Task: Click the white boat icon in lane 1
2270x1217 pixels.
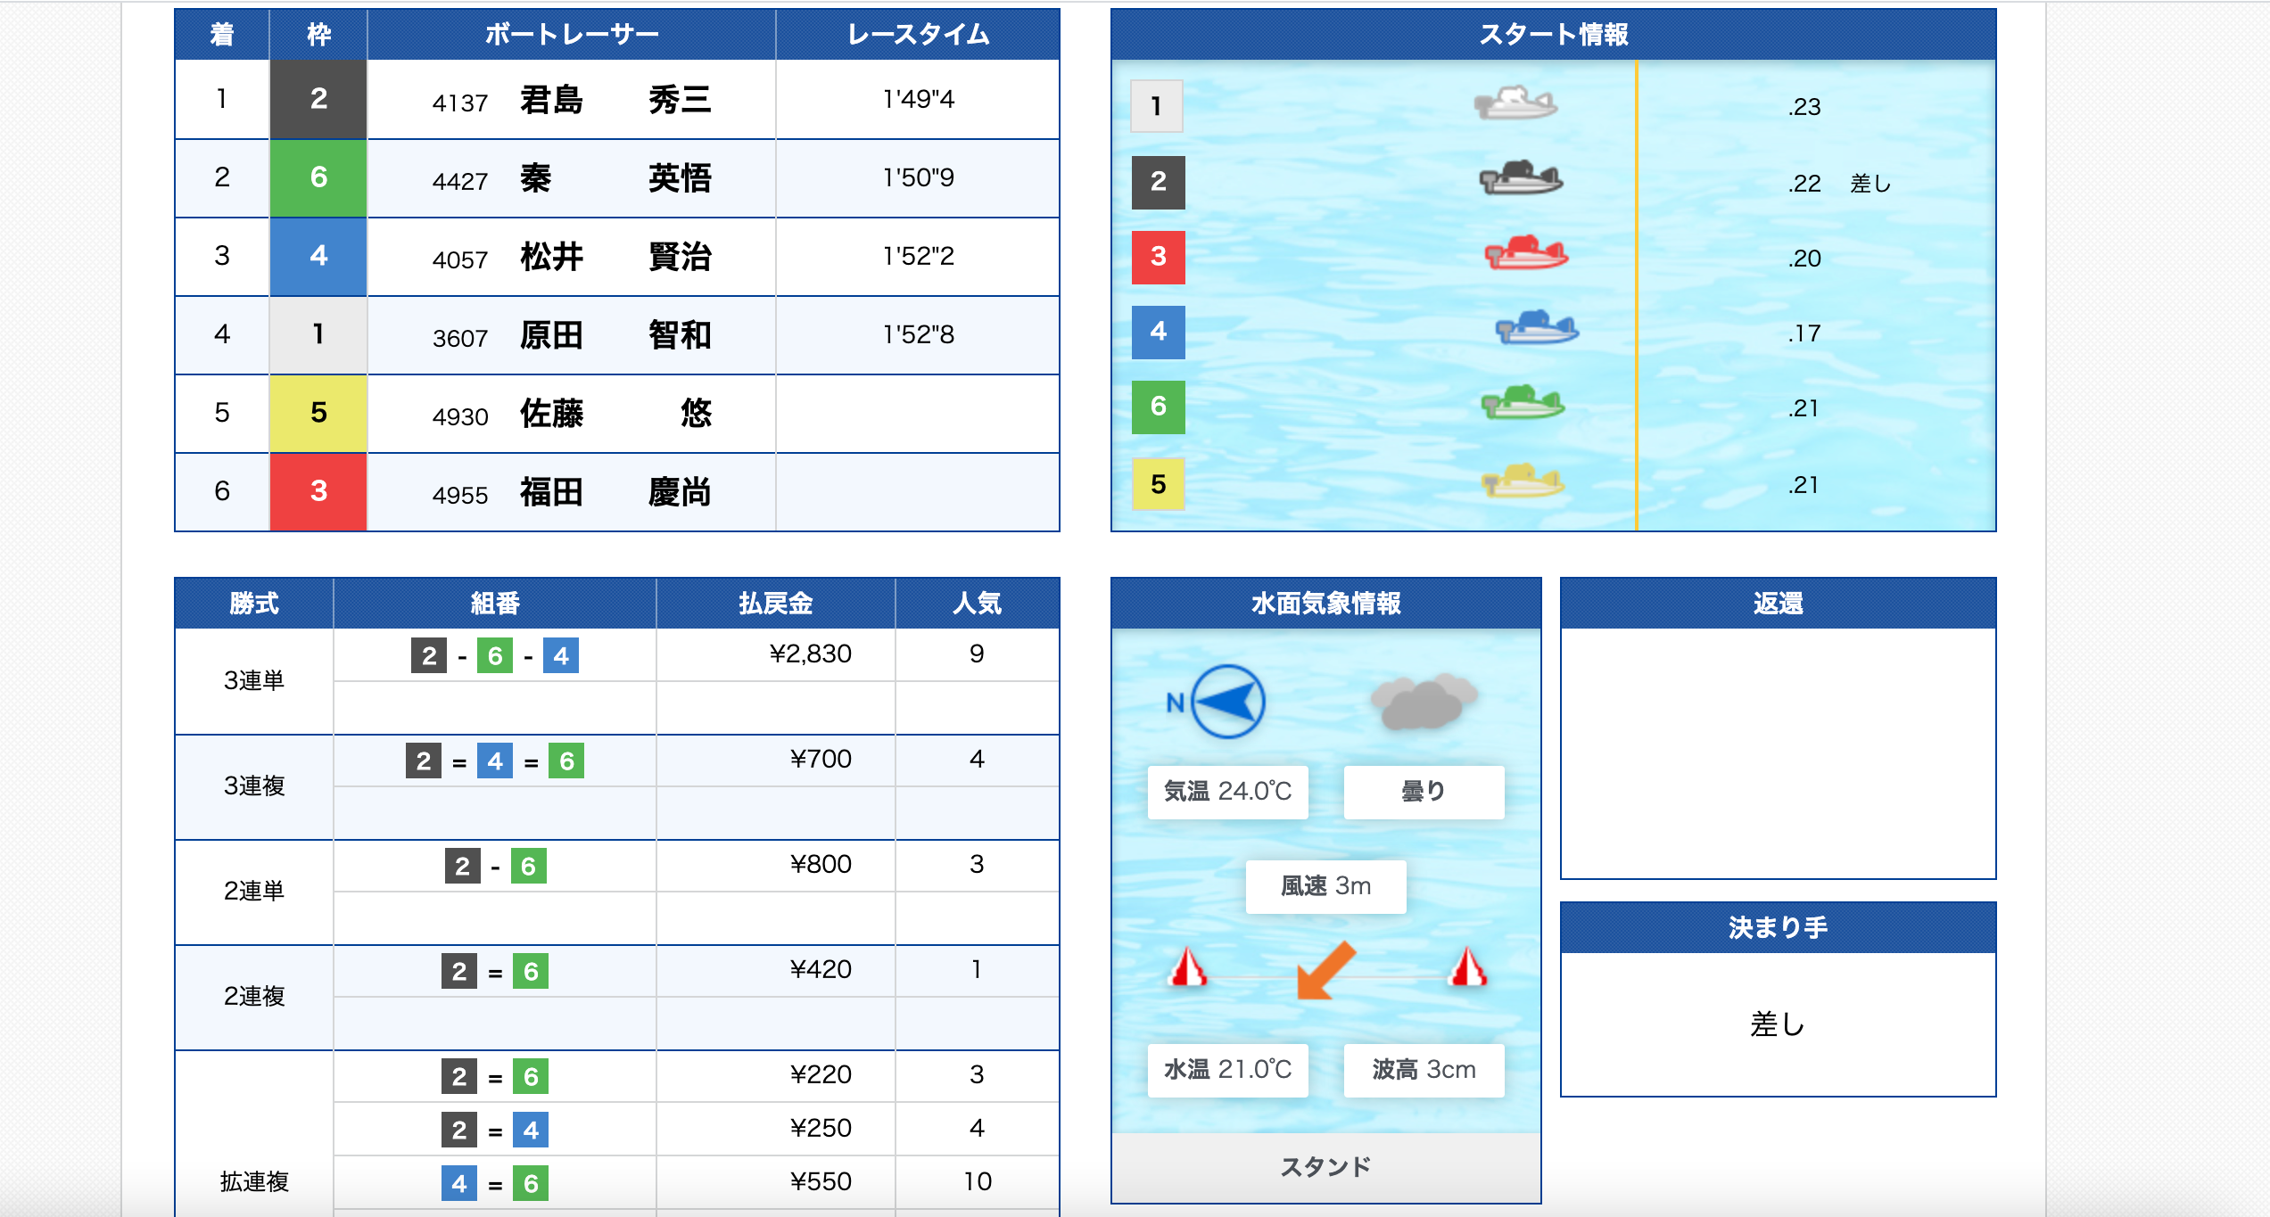Action: [1515, 103]
